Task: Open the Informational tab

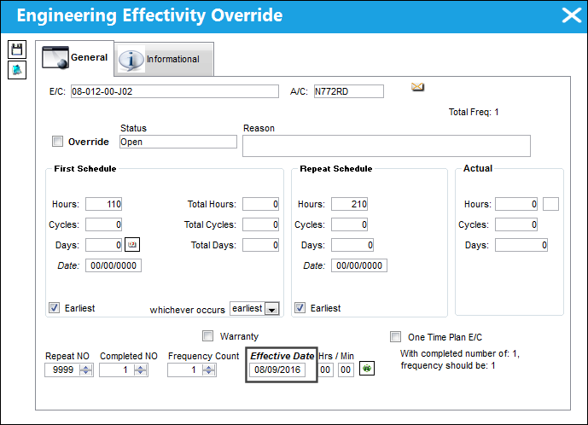Action: click(164, 59)
